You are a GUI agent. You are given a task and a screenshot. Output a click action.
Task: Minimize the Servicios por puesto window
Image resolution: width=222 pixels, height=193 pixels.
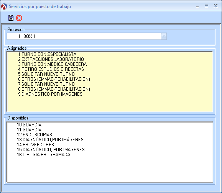coord(197,6)
